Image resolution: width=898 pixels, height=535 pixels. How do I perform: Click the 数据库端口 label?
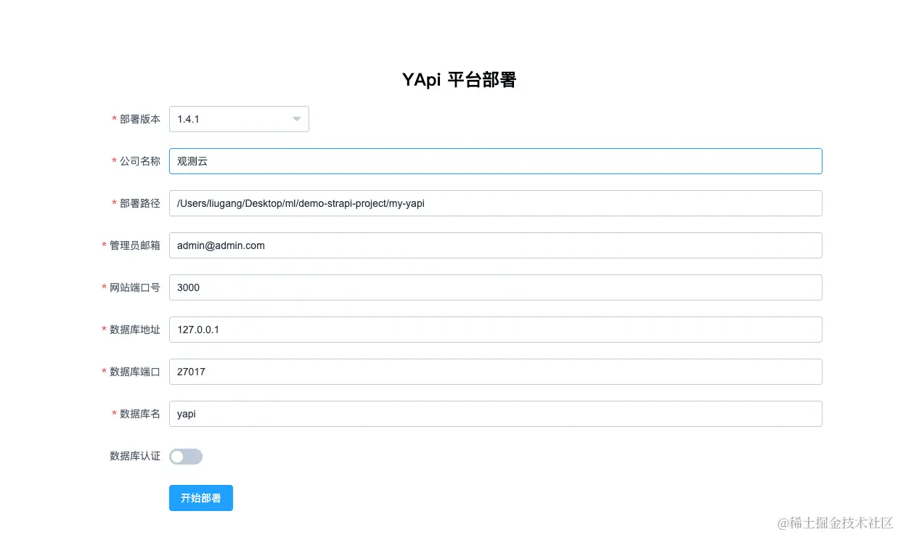point(135,372)
